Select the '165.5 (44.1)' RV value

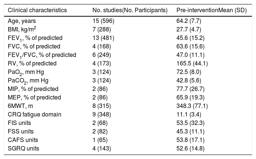tap(192, 64)
